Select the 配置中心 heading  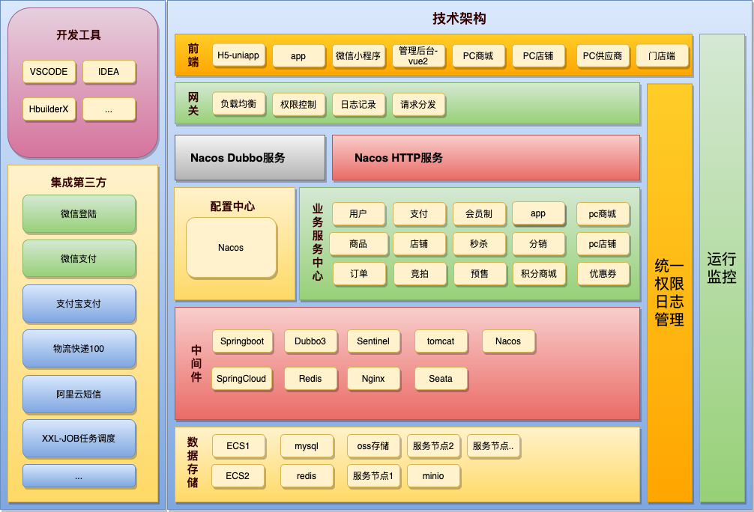(x=233, y=207)
